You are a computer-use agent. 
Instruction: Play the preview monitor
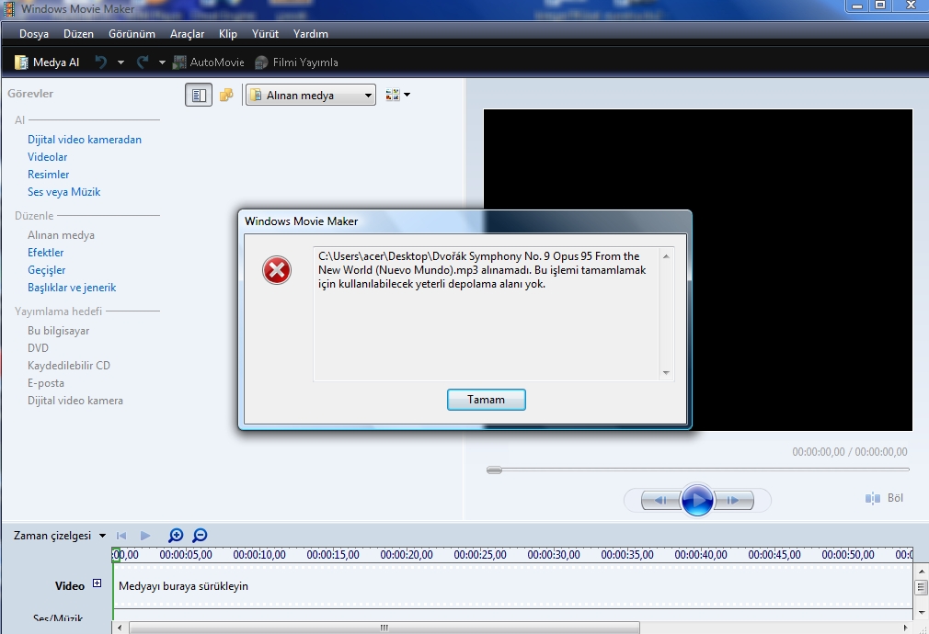[x=697, y=500]
